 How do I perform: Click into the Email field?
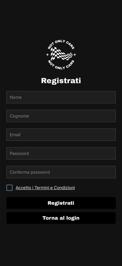click(61, 135)
